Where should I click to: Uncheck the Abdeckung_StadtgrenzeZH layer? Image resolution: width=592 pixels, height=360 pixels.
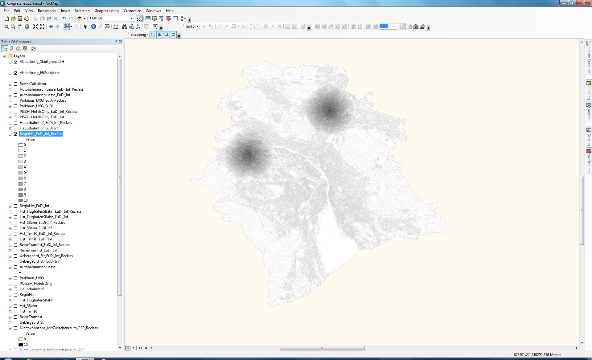[16, 62]
